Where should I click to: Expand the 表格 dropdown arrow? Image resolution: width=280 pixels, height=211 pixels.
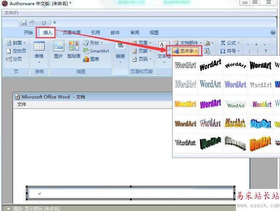pyautogui.click(x=39, y=62)
